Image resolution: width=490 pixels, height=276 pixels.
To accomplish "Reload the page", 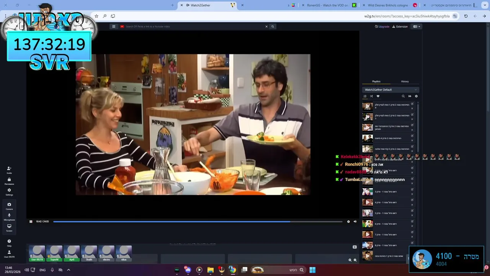I will coord(466,16).
